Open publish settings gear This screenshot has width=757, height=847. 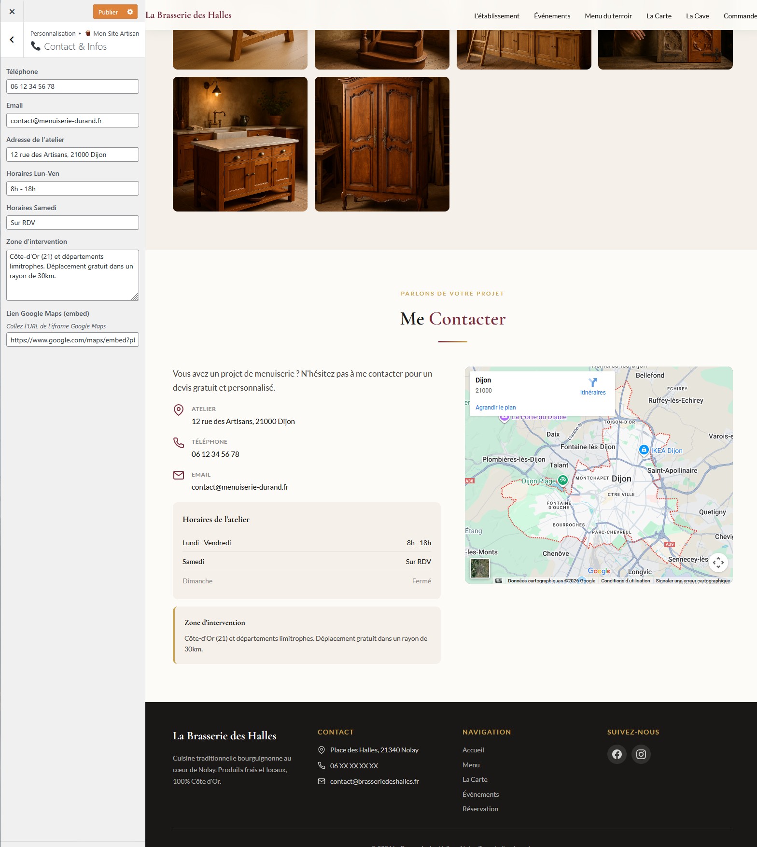pyautogui.click(x=130, y=12)
